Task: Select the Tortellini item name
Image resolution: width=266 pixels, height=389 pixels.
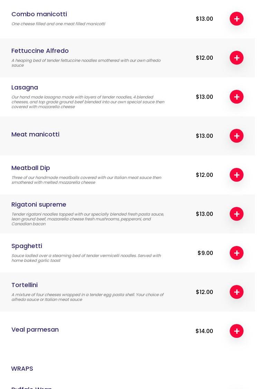Action: click(x=24, y=285)
